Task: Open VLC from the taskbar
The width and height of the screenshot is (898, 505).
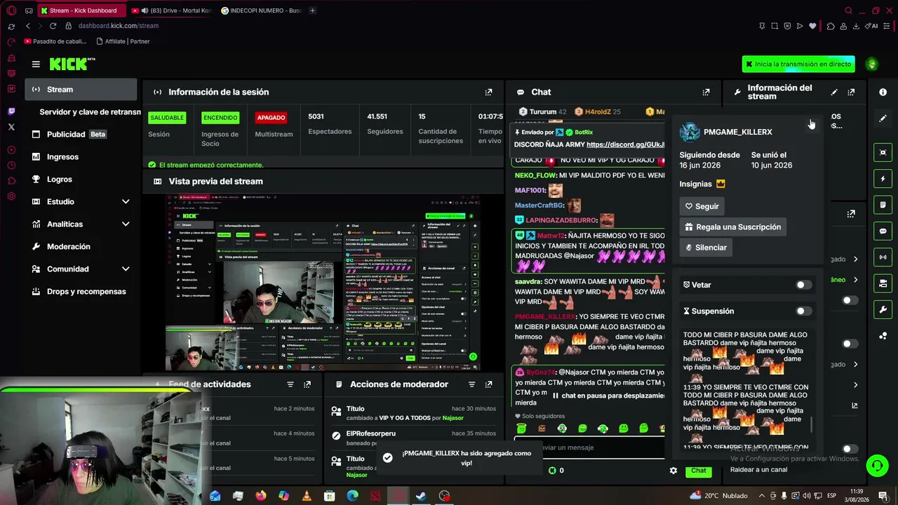Action: pyautogui.click(x=307, y=496)
